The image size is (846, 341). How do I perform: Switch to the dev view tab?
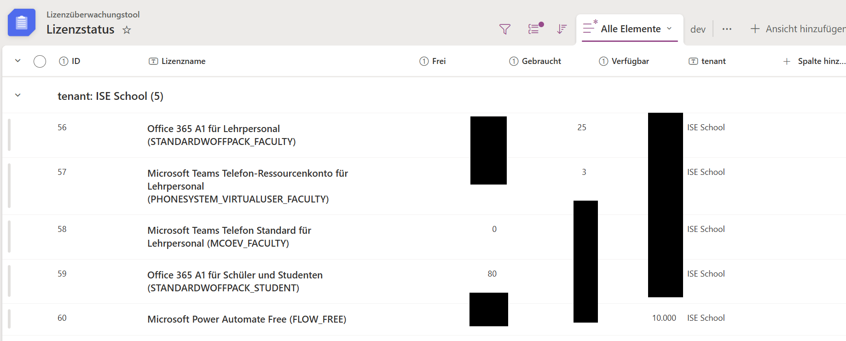[x=698, y=29]
